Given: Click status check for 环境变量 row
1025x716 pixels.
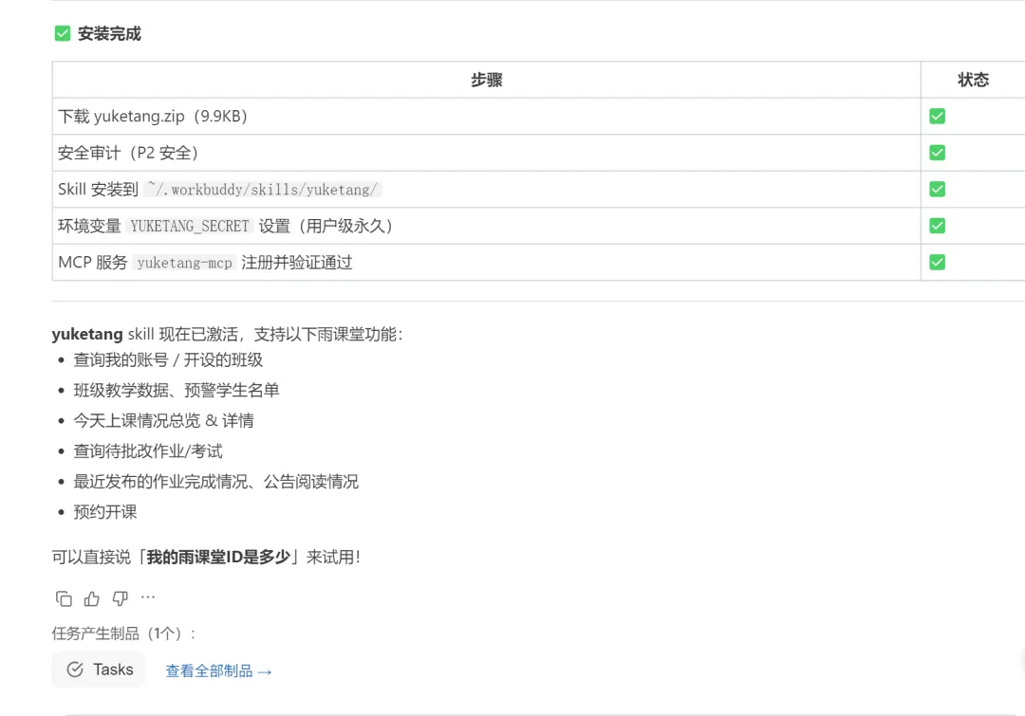Looking at the screenshot, I should [x=937, y=226].
